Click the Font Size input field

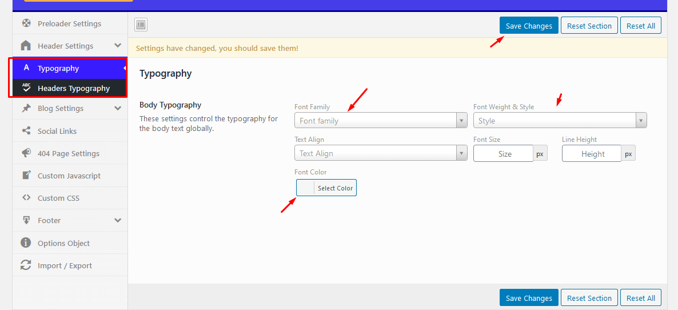pyautogui.click(x=503, y=154)
